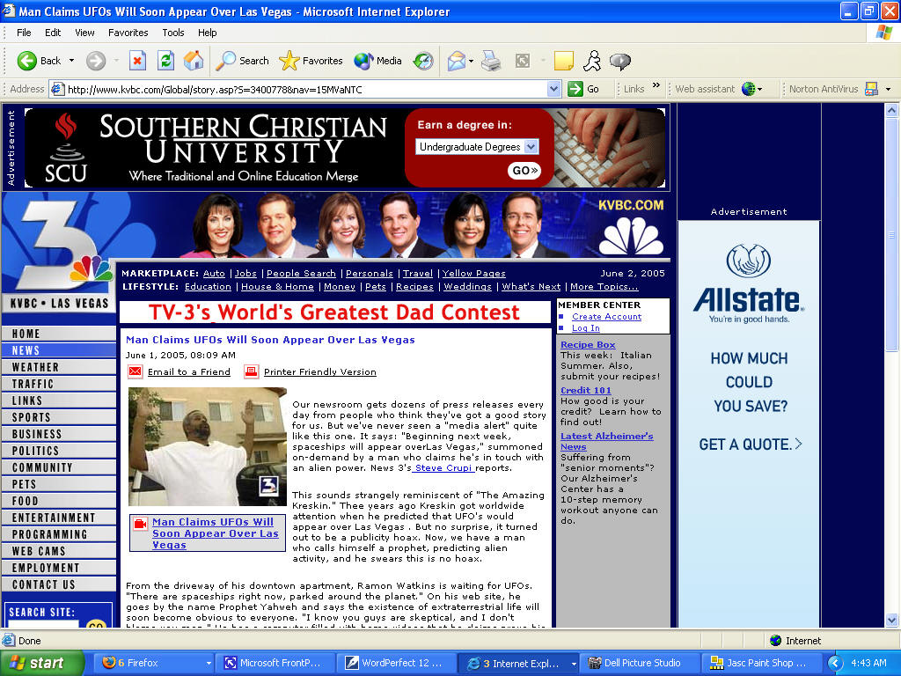Open the History toolbar icon

[423, 61]
